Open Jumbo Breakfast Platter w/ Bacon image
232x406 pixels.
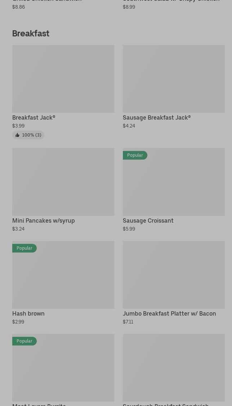pos(174,275)
